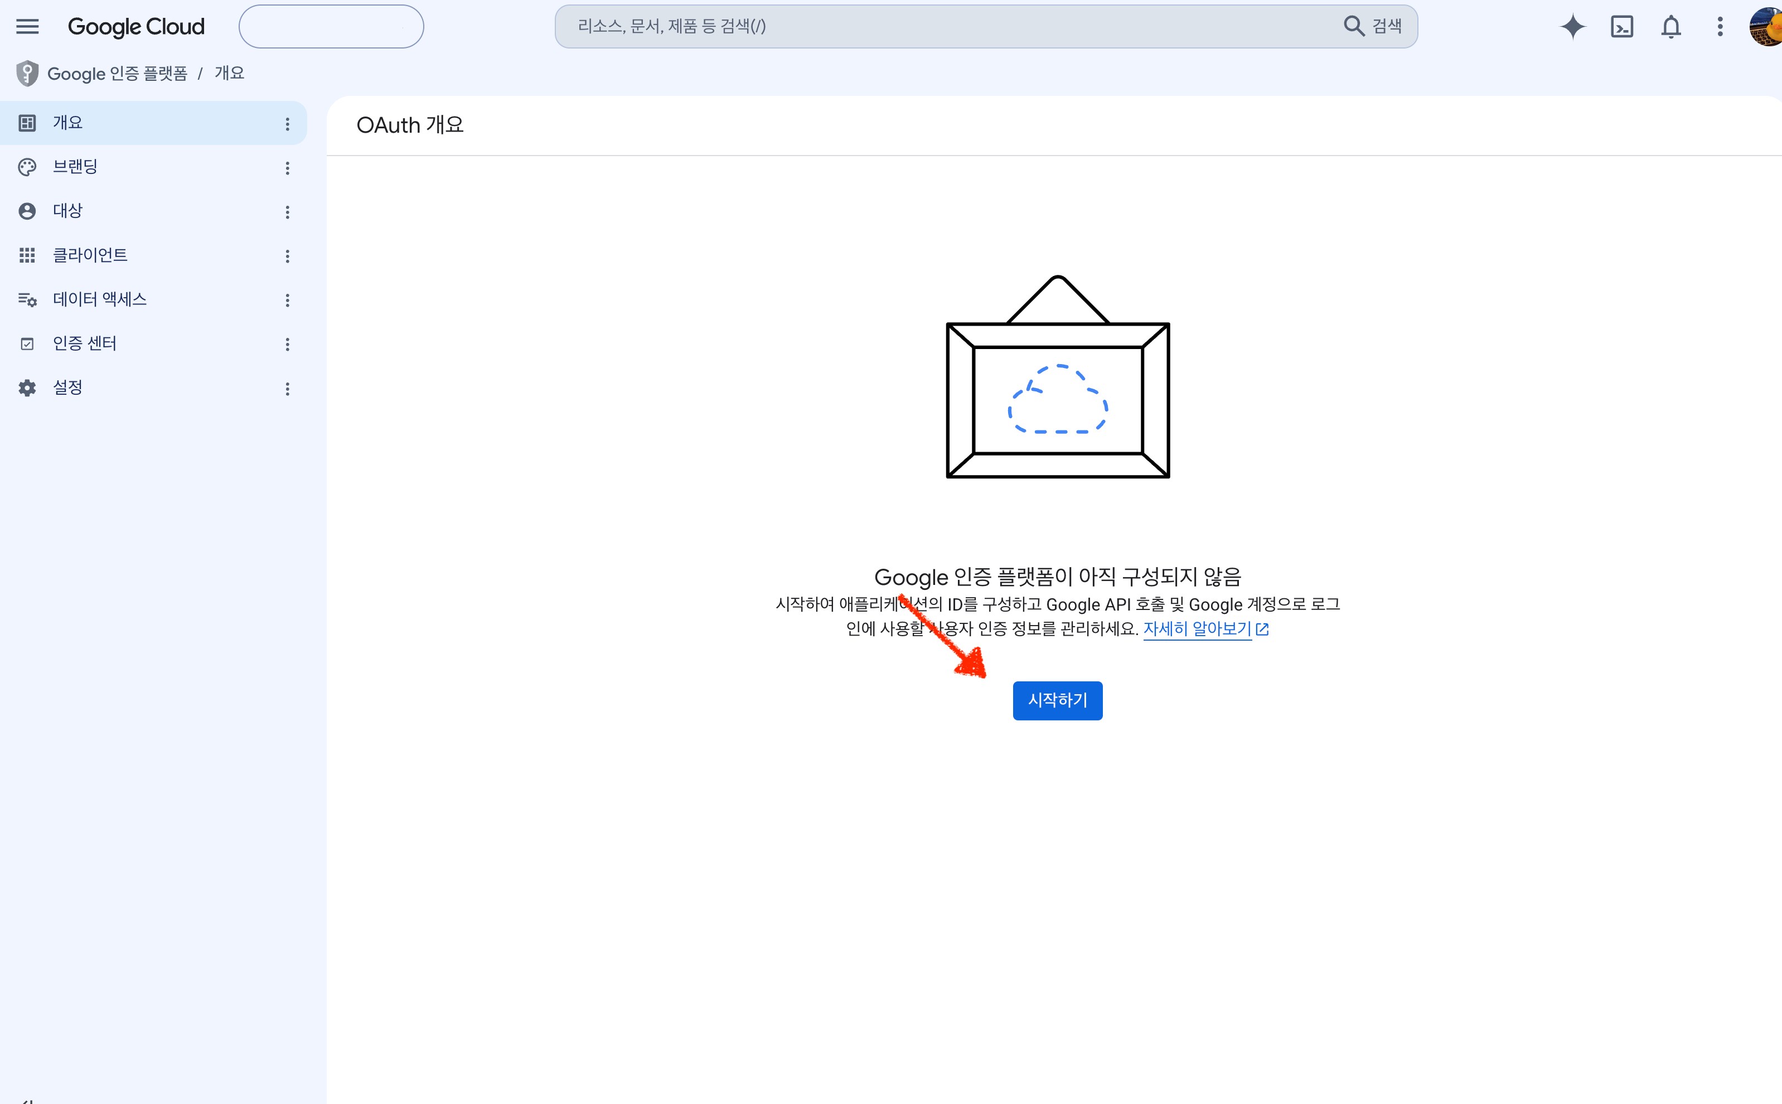Select 브랜딩 in the sidebar

[x=153, y=167]
